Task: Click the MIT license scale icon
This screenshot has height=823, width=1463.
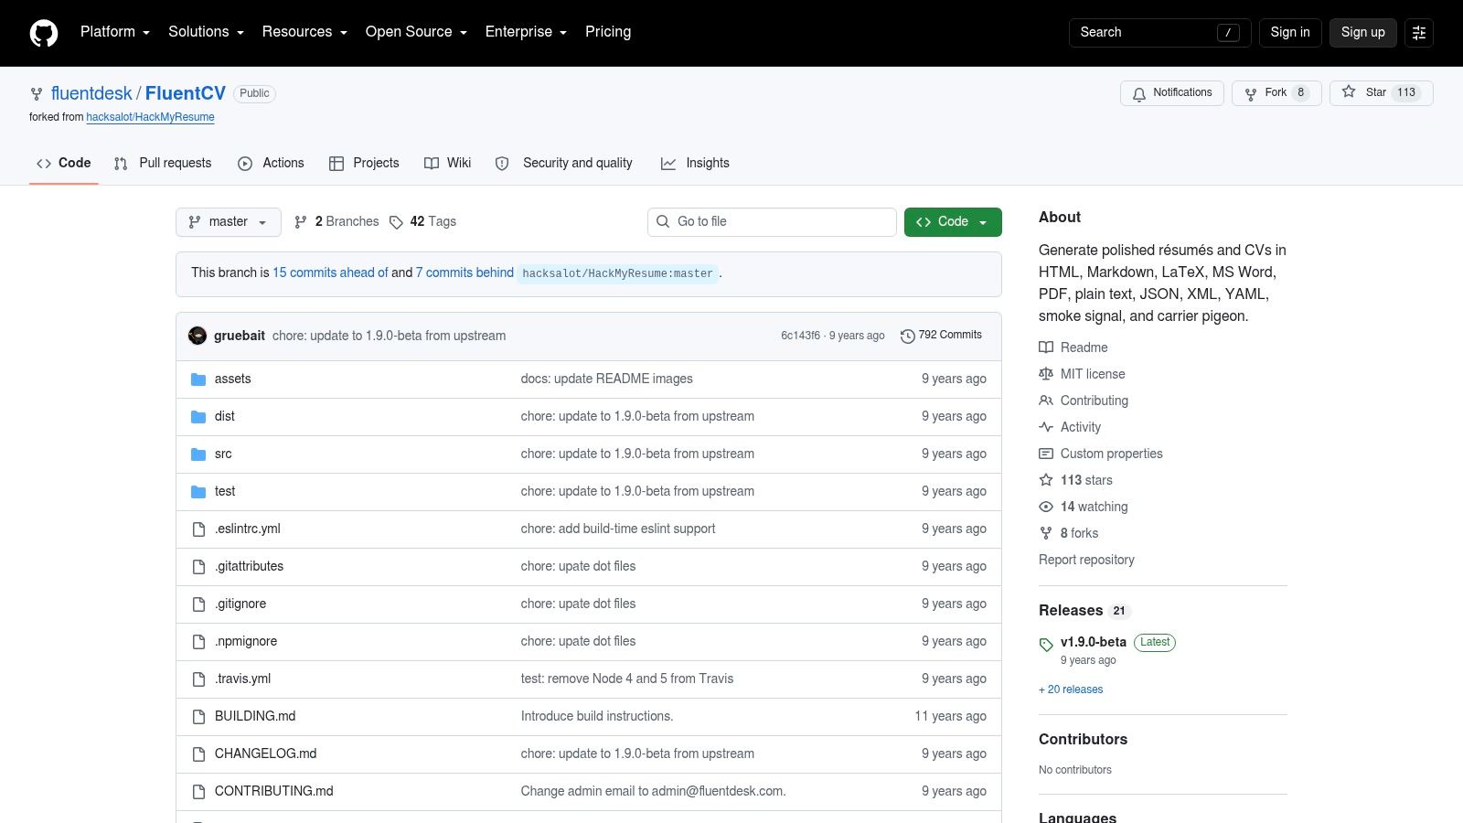Action: coord(1046,374)
